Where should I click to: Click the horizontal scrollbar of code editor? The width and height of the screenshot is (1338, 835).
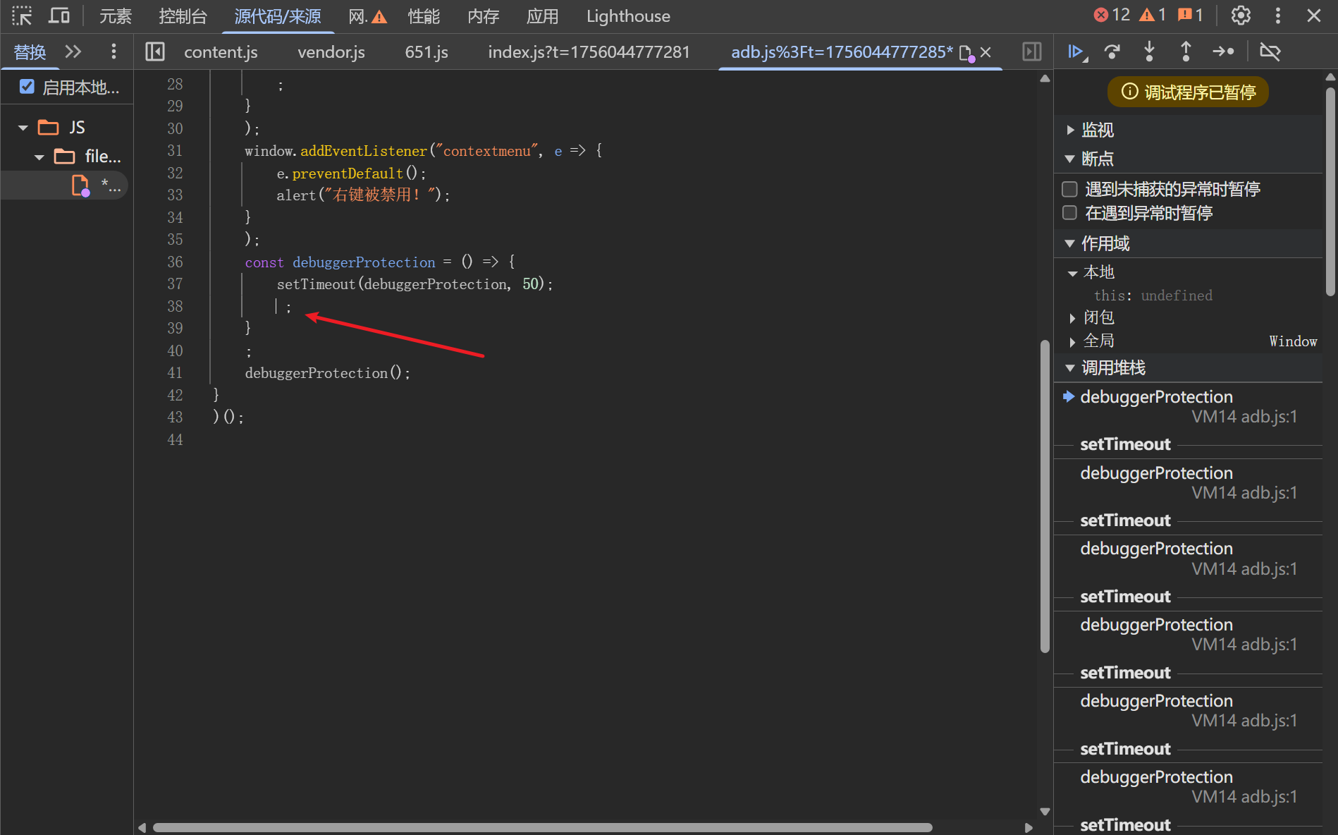(543, 827)
